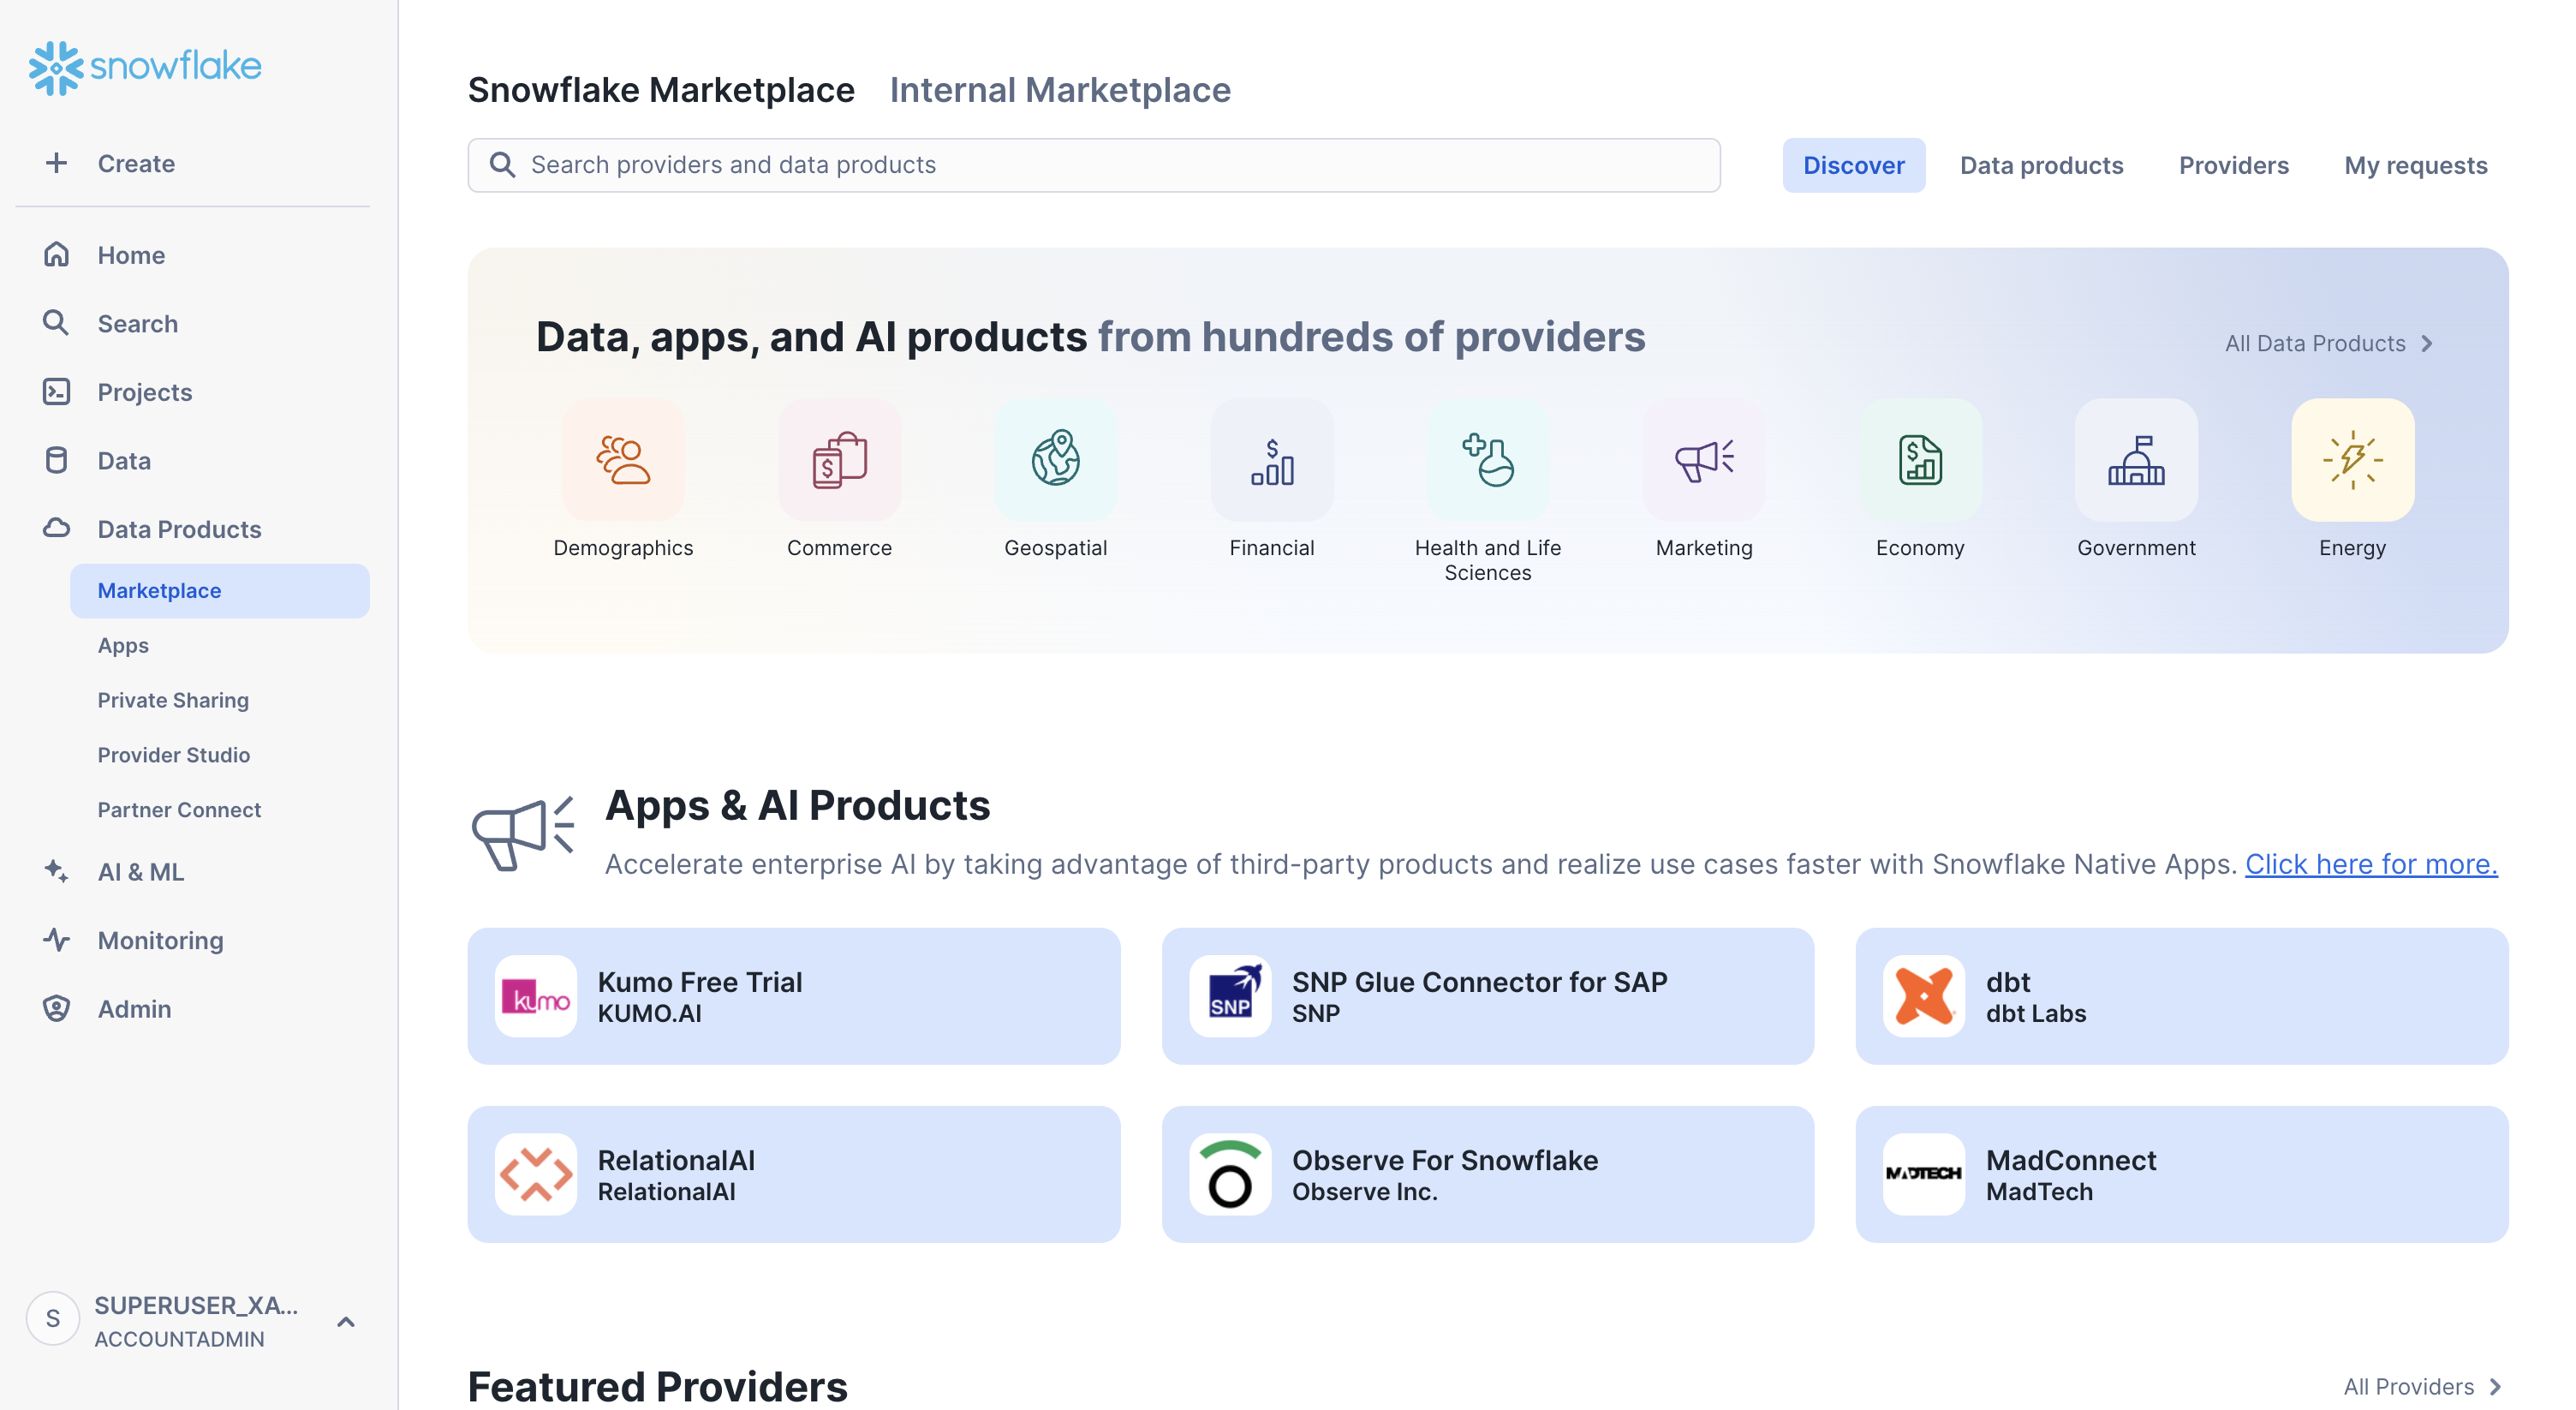Open Apps in the sidebar
Viewport: 2576px width, 1410px height.
pos(123,645)
